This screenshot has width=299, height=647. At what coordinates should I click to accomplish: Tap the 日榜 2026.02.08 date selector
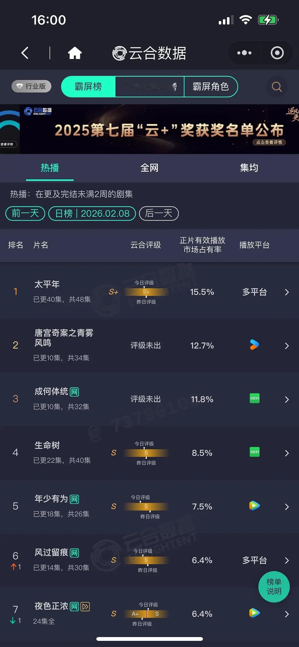(x=92, y=213)
